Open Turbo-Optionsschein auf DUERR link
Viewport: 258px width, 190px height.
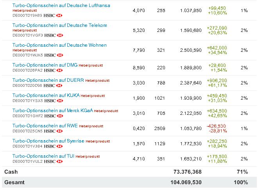pos(48,80)
